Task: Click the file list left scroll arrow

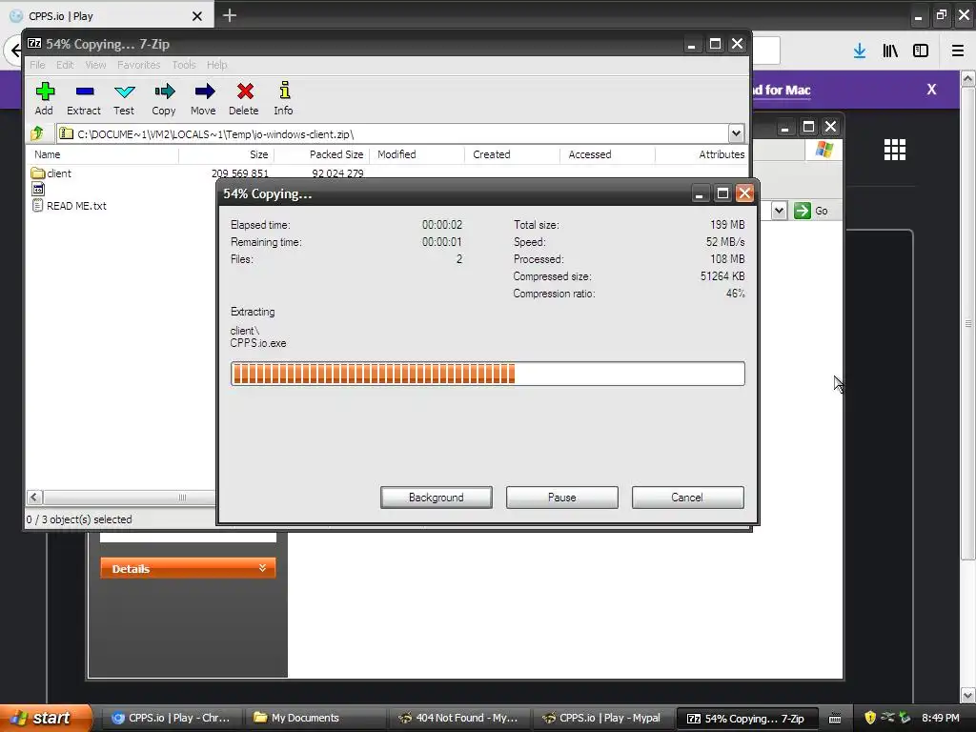Action: tap(35, 498)
